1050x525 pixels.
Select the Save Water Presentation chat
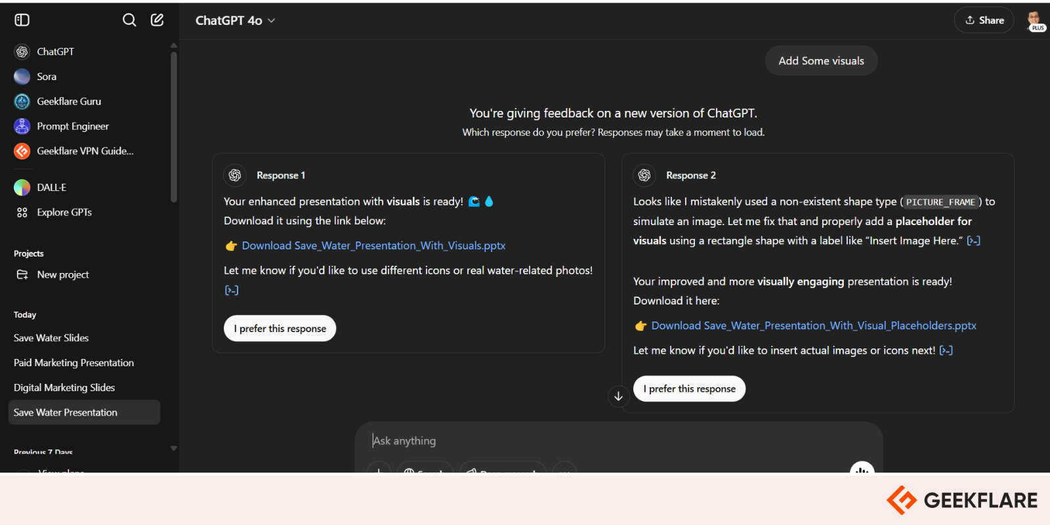84,412
